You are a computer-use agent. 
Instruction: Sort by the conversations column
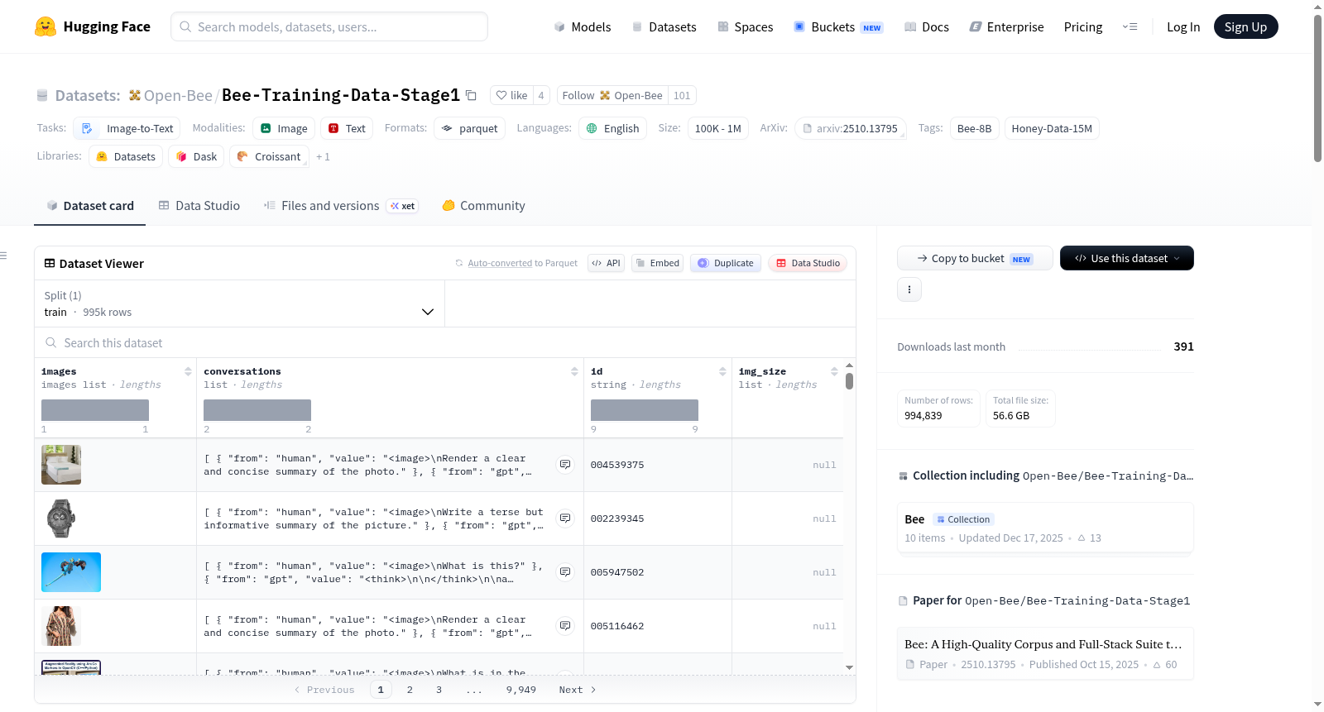(574, 371)
